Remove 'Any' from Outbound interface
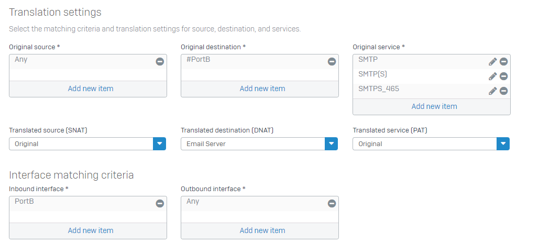 [332, 203]
